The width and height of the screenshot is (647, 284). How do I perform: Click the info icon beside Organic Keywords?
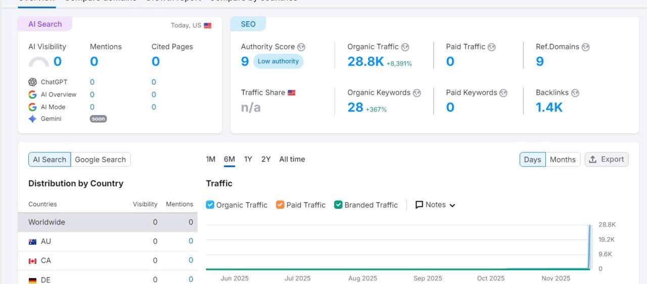(x=417, y=93)
